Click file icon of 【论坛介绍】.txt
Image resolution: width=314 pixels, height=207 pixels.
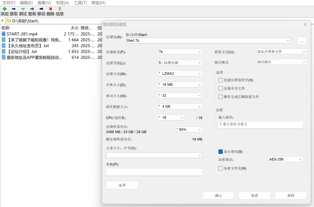tap(4, 51)
